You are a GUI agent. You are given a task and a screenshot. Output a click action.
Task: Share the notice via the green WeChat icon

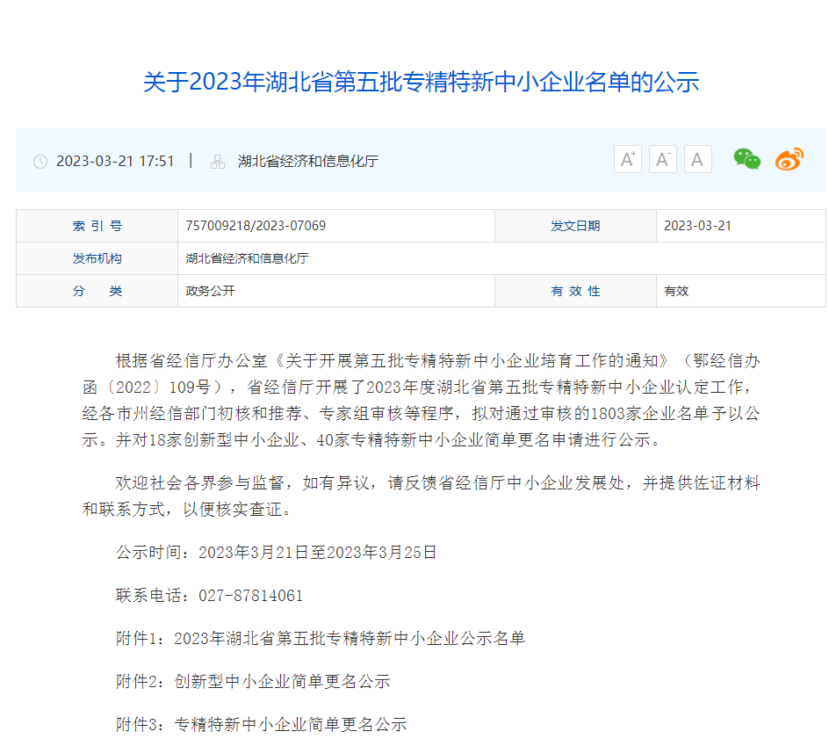pos(746,159)
